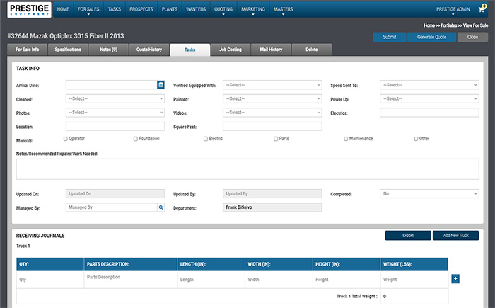Select the Tasks record tab

pos(190,50)
